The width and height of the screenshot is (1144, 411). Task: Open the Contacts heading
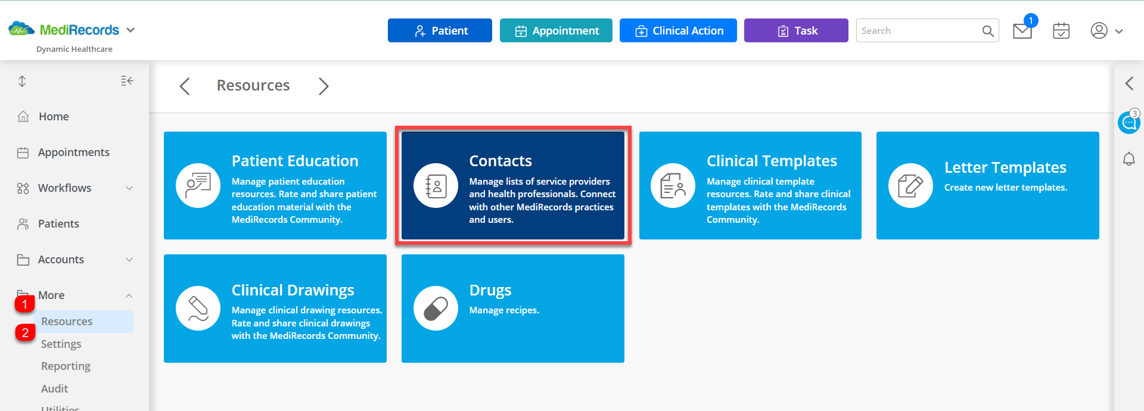coord(500,161)
